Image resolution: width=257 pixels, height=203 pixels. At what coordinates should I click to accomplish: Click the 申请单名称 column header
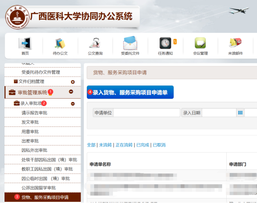click(100, 164)
